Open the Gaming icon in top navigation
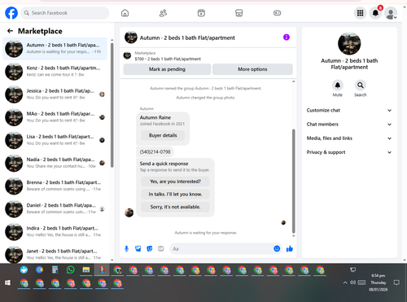The image size is (407, 302). 277,13
